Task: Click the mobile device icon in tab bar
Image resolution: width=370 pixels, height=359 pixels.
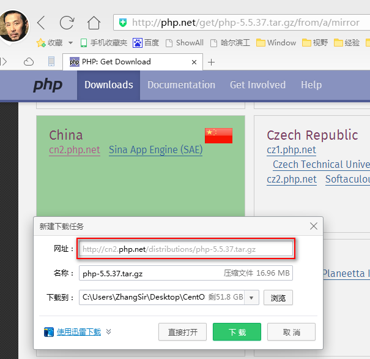Action: pyautogui.click(x=51, y=61)
